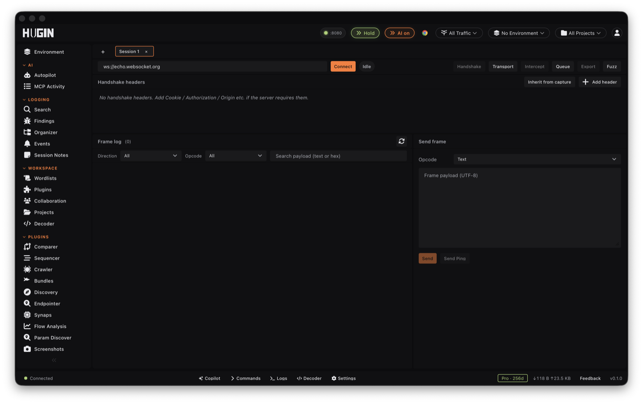The width and height of the screenshot is (643, 404).
Task: Toggle the Fuzz panel button
Action: pos(612,66)
